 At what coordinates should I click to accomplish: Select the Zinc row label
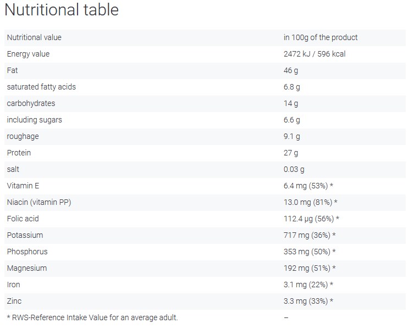[14, 301]
